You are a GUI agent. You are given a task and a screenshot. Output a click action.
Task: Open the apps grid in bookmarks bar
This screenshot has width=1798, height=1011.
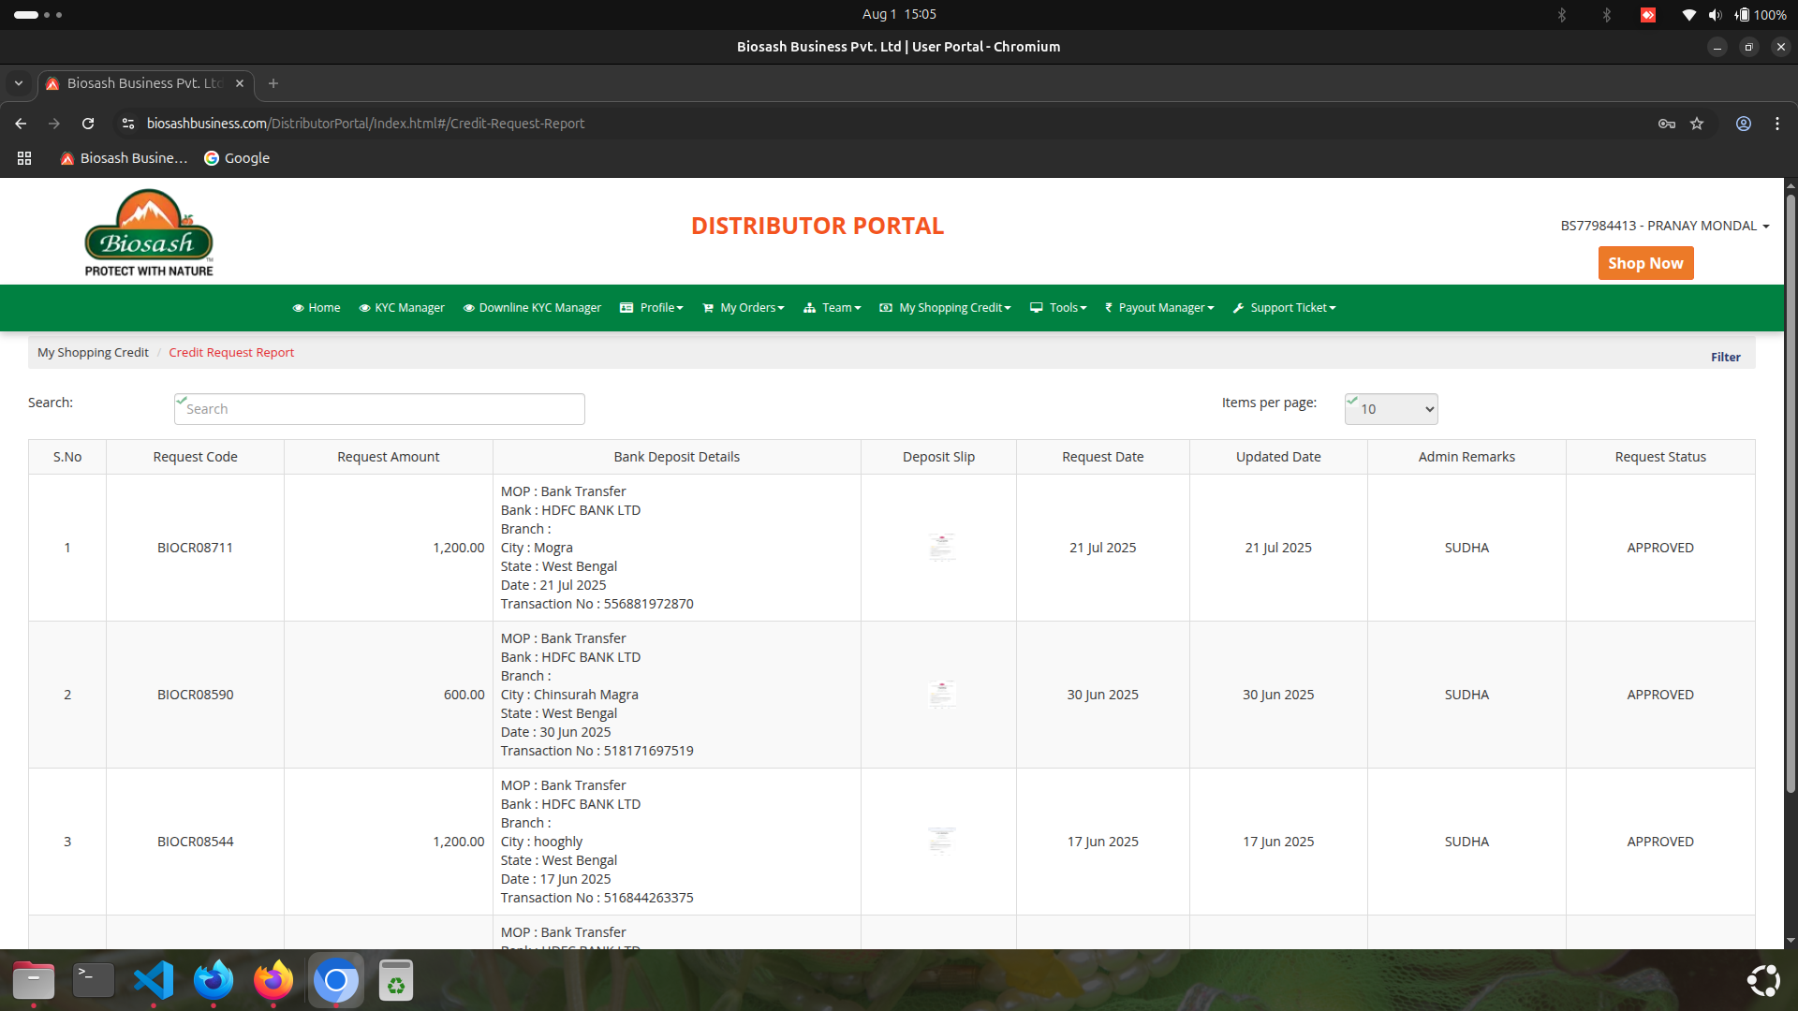24,158
